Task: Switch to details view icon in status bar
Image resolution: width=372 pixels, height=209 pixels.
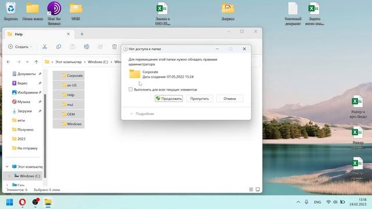Action: click(x=251, y=189)
